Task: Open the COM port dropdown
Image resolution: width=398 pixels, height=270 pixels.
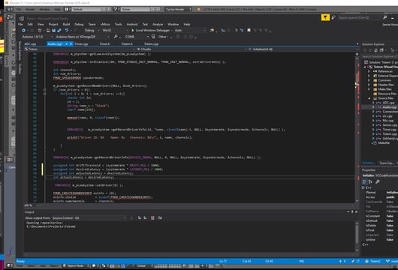Action: [137, 37]
